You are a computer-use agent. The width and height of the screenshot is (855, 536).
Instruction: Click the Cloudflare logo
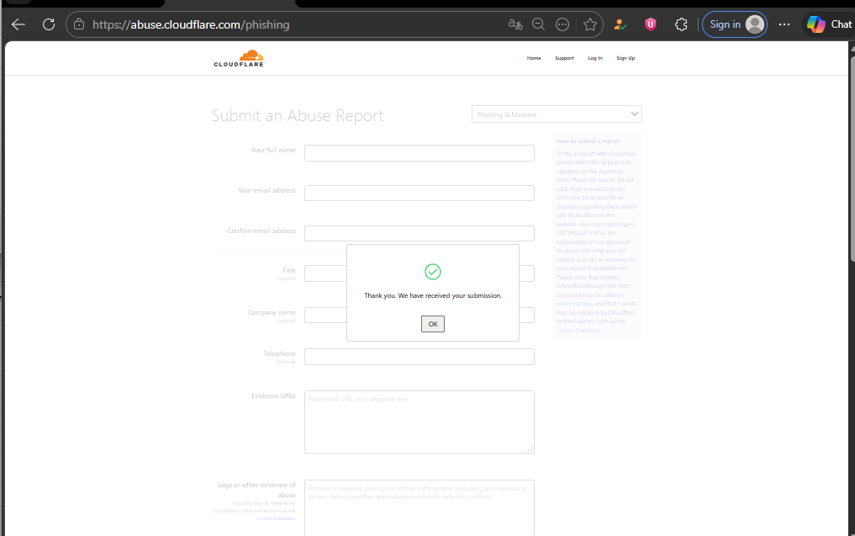239,58
